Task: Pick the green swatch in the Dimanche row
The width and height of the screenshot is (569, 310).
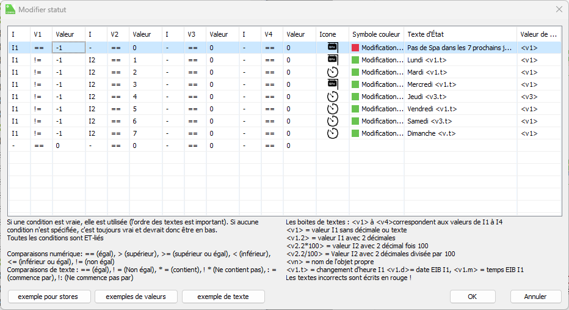Action: (355, 133)
